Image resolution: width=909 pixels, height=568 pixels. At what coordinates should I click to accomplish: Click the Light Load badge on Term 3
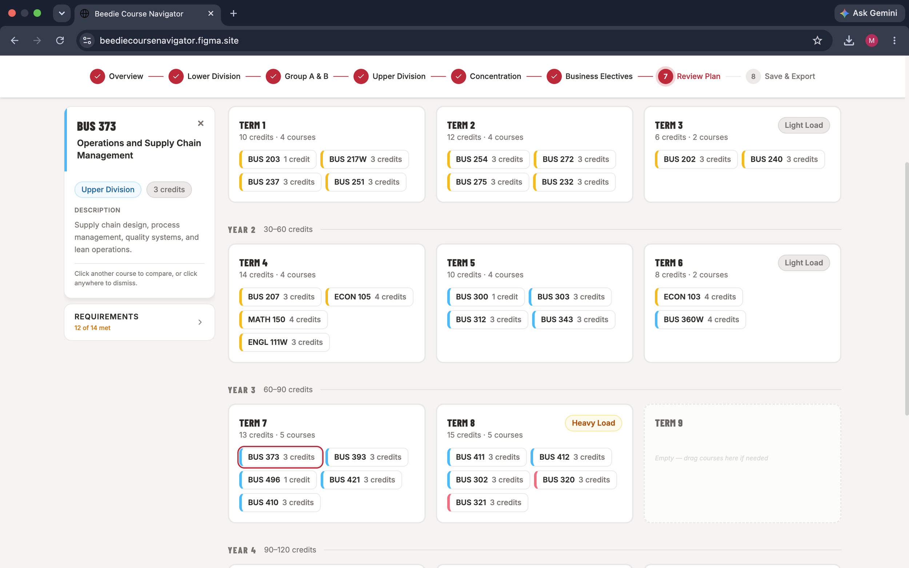[804, 125]
